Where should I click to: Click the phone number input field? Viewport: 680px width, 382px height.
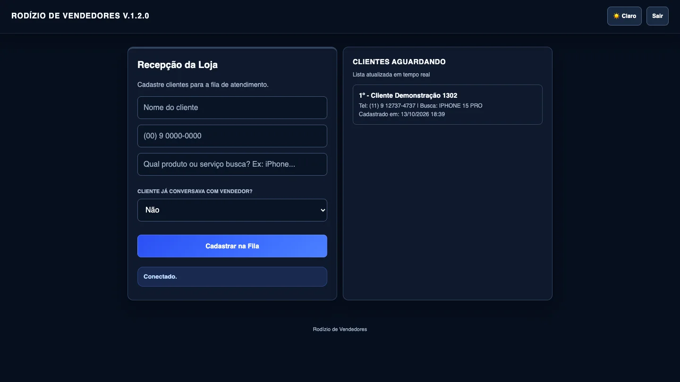[232, 136]
